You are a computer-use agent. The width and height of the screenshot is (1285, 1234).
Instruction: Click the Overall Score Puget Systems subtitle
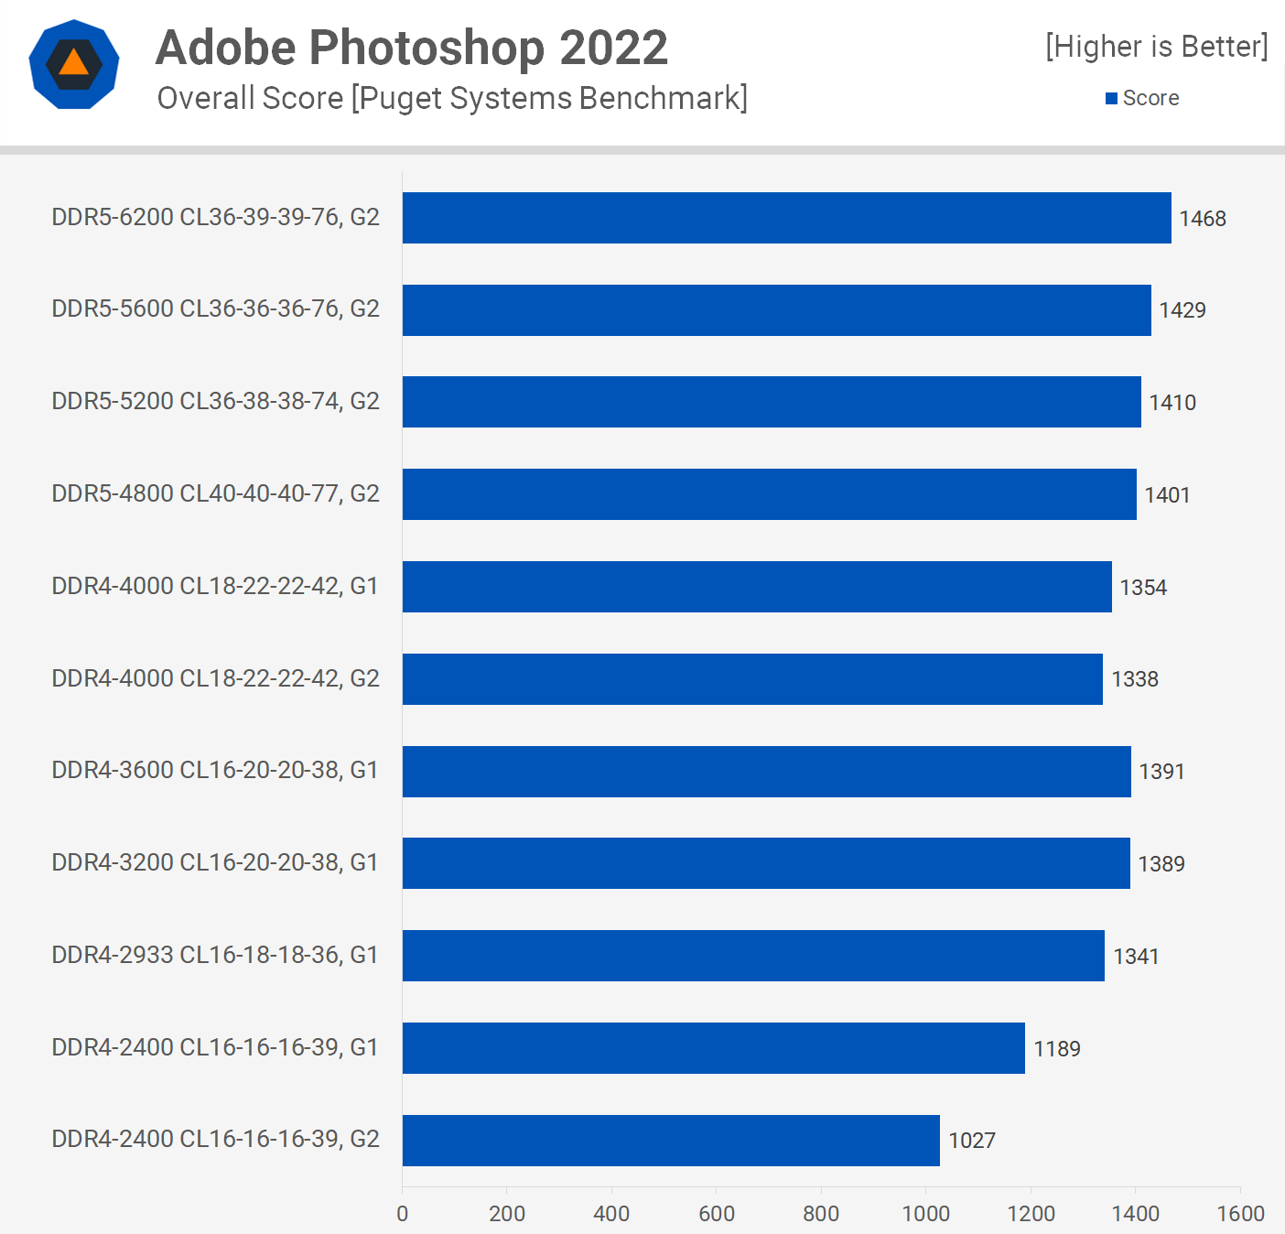452,98
